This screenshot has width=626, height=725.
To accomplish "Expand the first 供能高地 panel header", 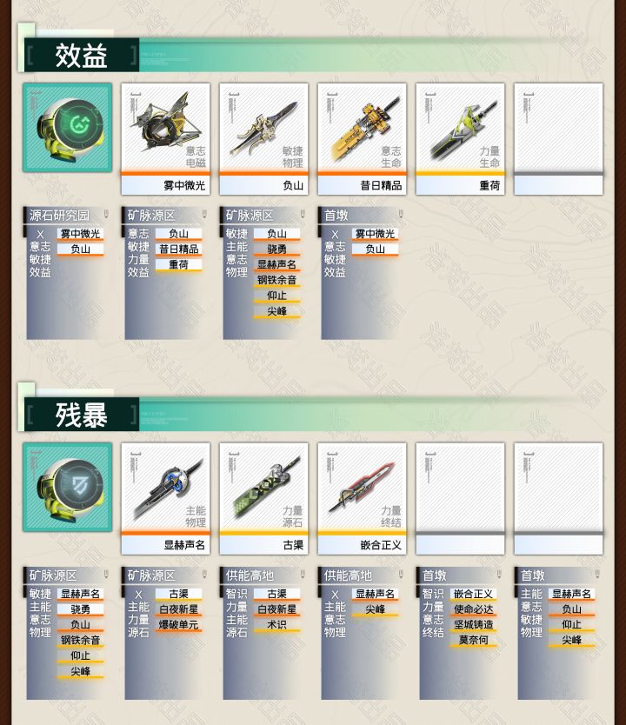I will point(263,575).
